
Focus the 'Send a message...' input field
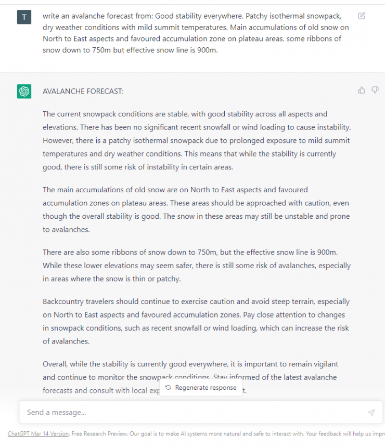(x=192, y=413)
